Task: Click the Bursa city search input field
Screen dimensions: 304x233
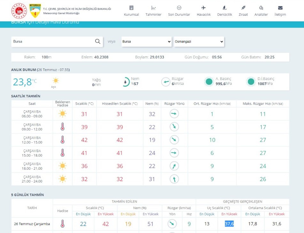Action: [x=53, y=42]
